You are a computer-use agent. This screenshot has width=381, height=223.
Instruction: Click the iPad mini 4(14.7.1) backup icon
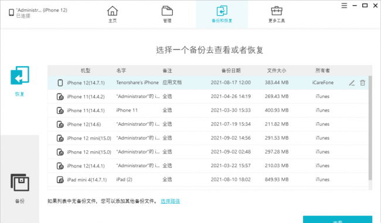click(60, 180)
